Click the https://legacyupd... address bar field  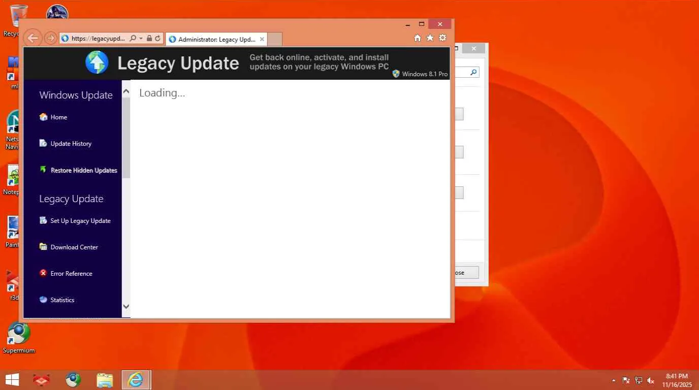click(98, 38)
